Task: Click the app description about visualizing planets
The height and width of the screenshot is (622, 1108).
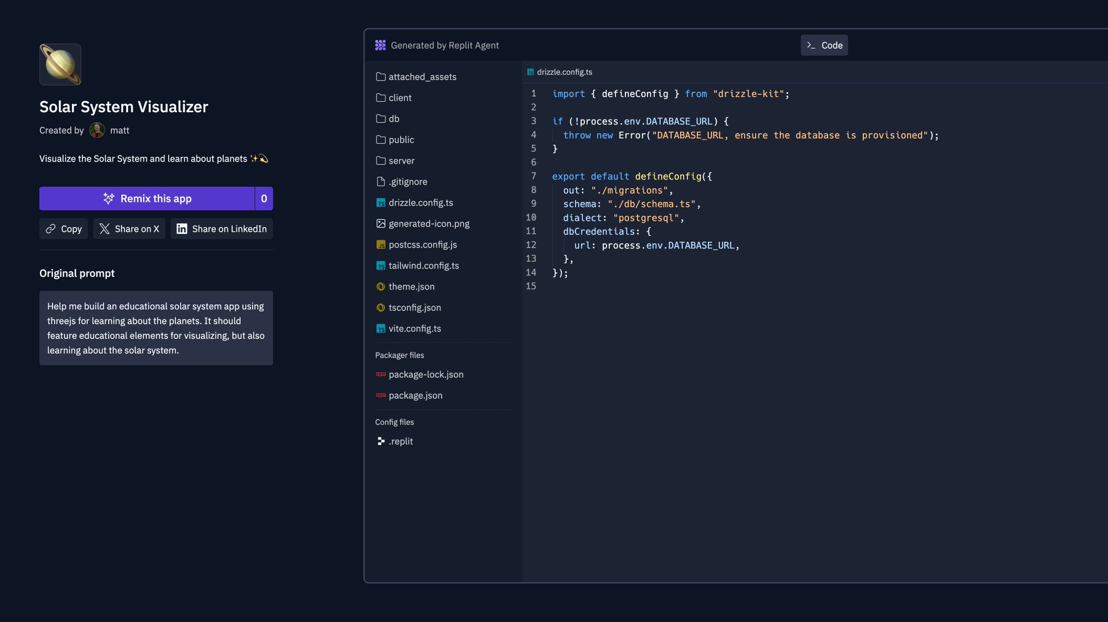Action: 154,159
